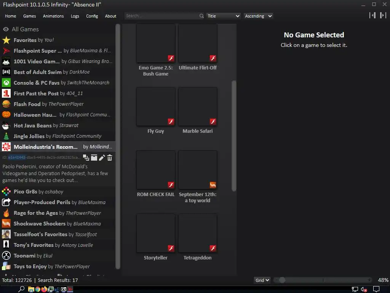Select the Emo Game 2.5: Bush Game thumbnail
Screen dimensions: 390x293
click(x=156, y=43)
